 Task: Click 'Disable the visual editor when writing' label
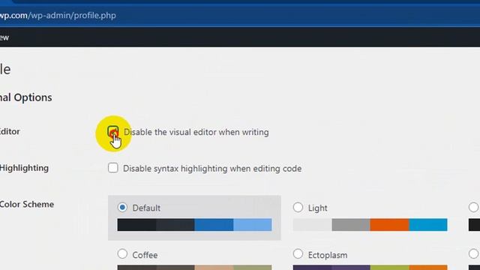(x=196, y=132)
